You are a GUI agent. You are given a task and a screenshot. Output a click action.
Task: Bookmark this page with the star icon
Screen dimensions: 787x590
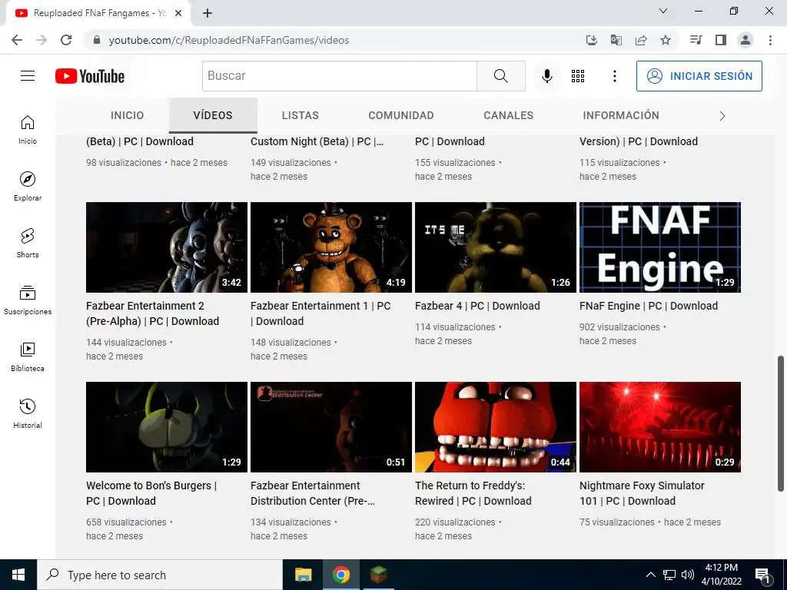[x=666, y=40]
